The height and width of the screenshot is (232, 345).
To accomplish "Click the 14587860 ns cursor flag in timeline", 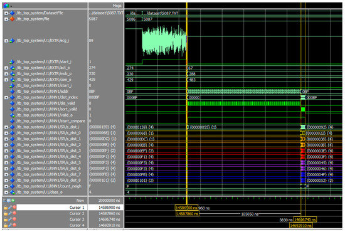I will tap(188, 214).
